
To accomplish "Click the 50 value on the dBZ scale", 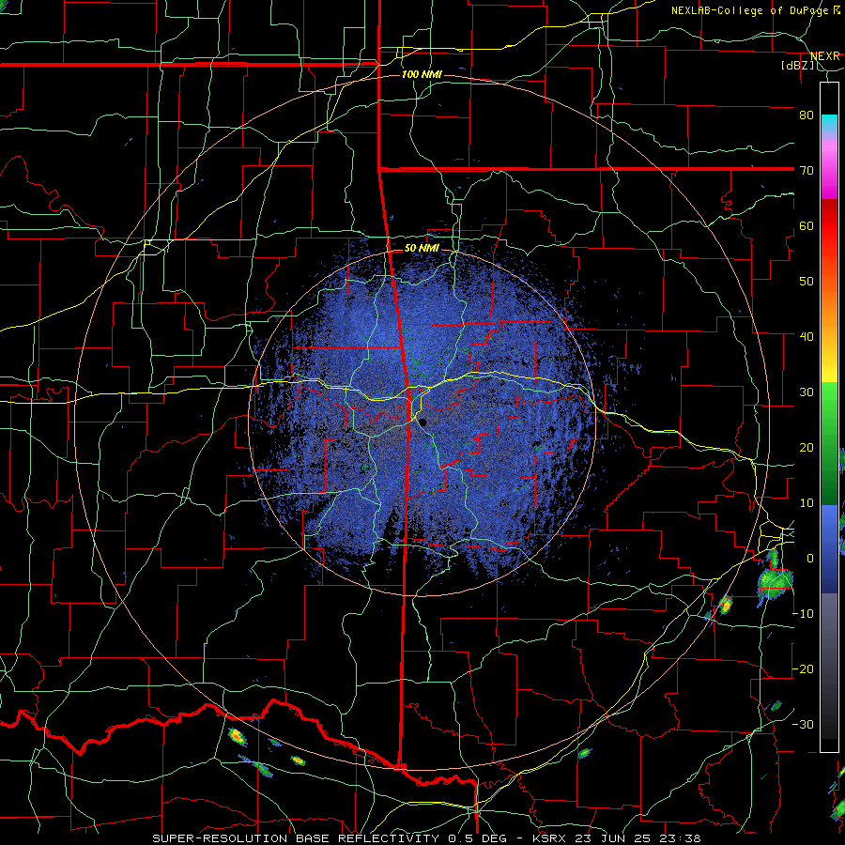I will pyautogui.click(x=807, y=282).
